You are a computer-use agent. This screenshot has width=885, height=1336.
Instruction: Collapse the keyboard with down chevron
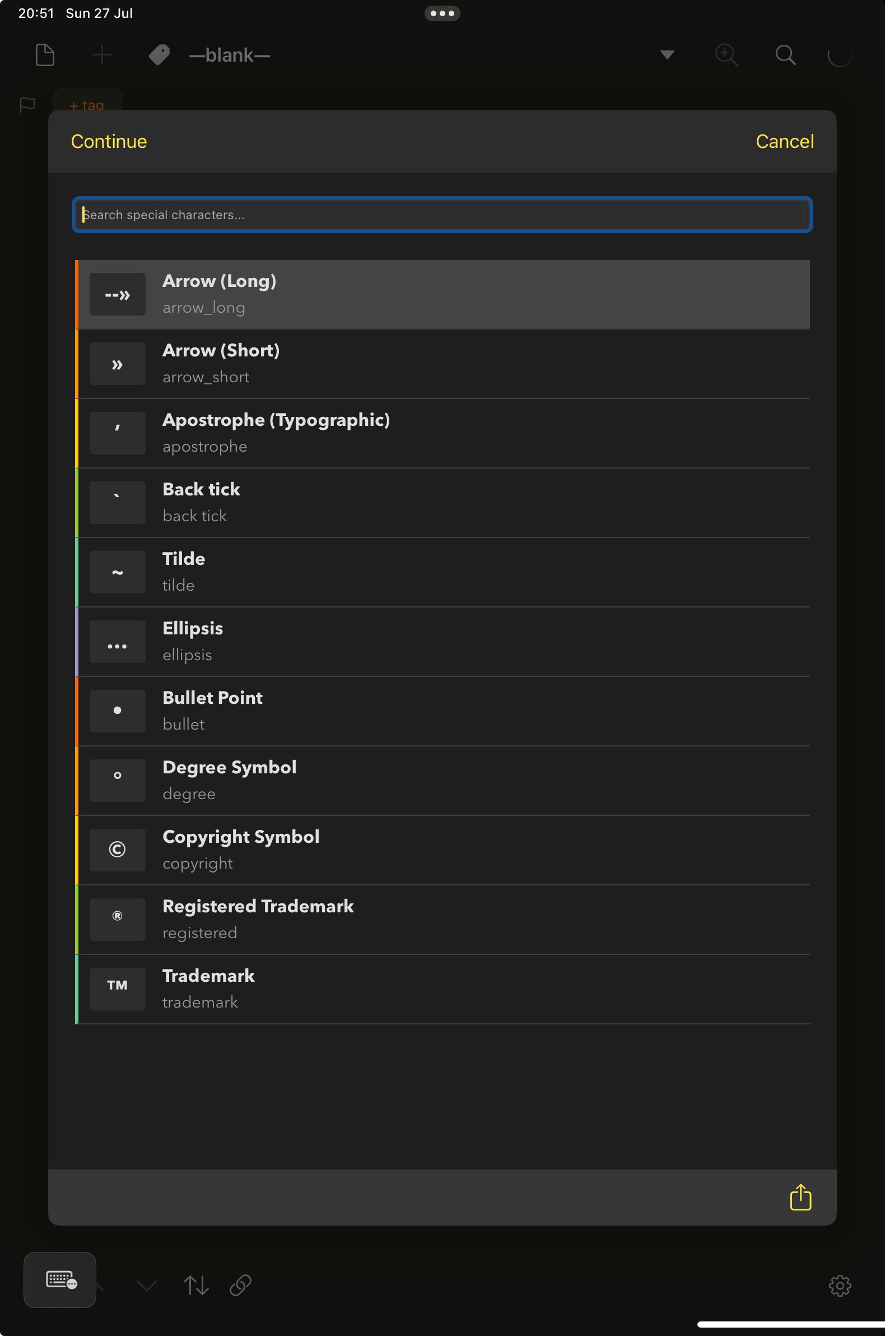147,1286
